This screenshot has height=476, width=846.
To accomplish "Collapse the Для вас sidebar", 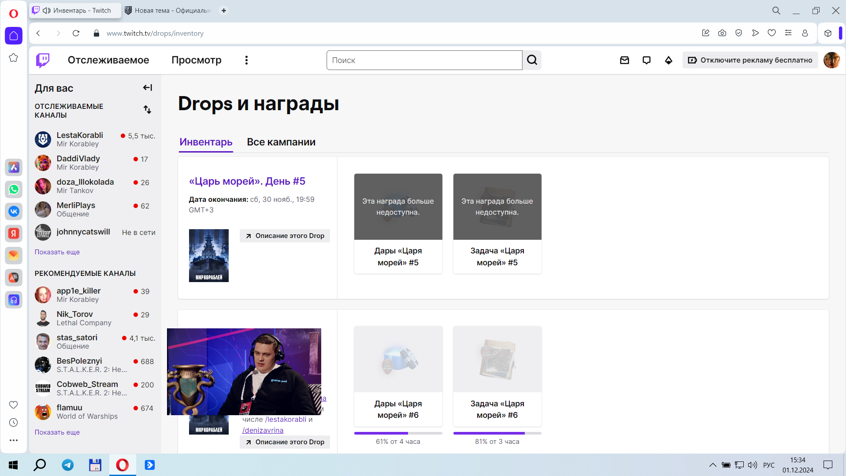I will click(148, 88).
